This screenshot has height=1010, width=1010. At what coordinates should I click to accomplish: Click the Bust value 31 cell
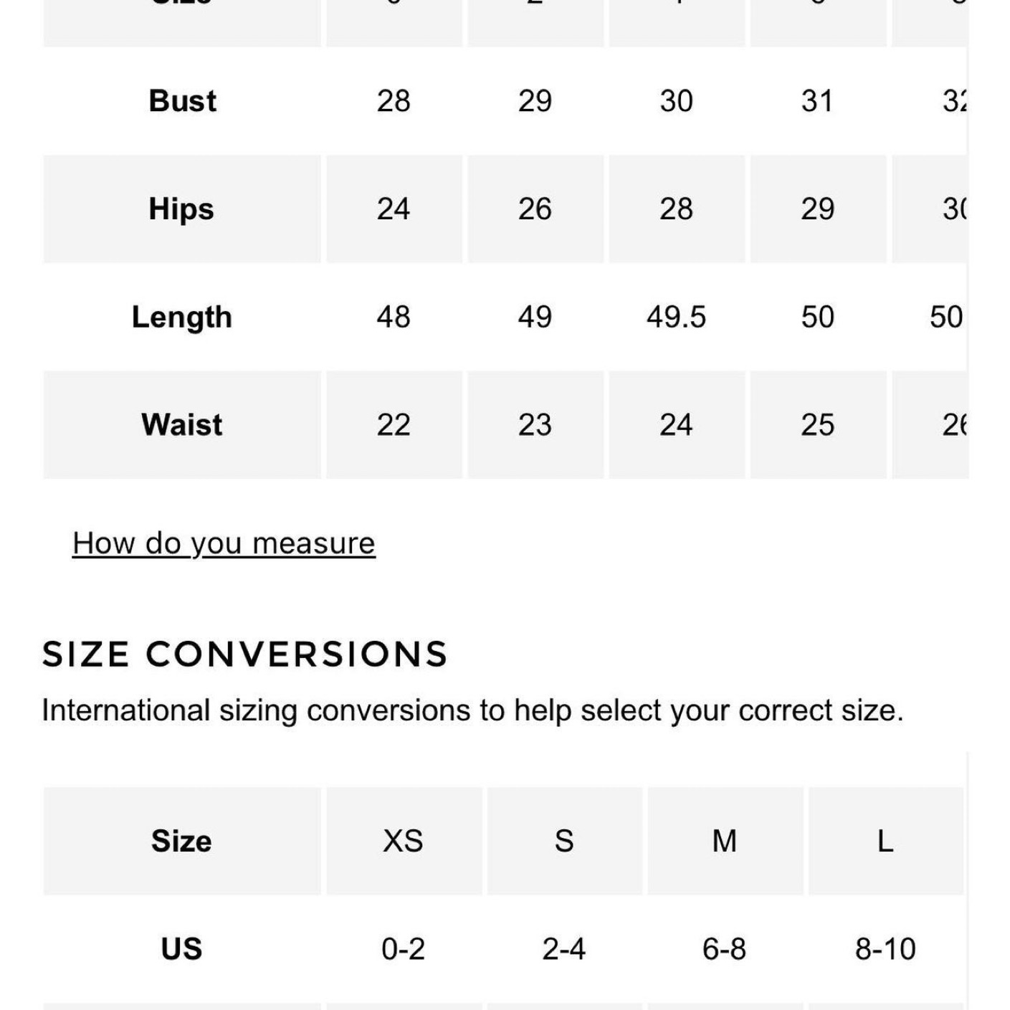pos(818,101)
